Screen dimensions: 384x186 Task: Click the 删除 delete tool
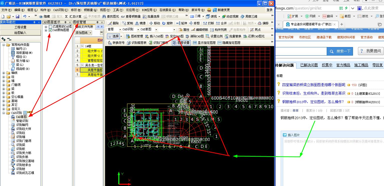tap(113, 23)
